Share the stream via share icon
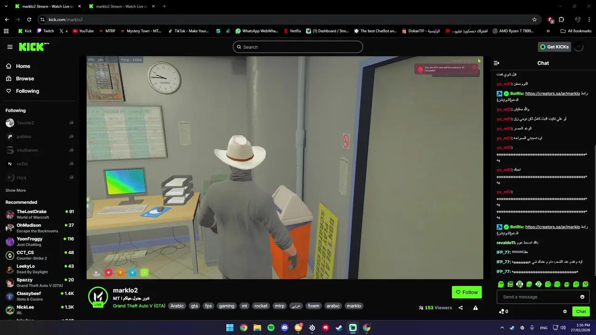Screen dimensions: 596x335 [x=461, y=308]
